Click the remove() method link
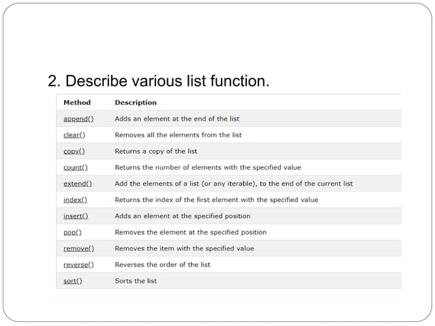The height and width of the screenshot is (326, 435). point(78,248)
